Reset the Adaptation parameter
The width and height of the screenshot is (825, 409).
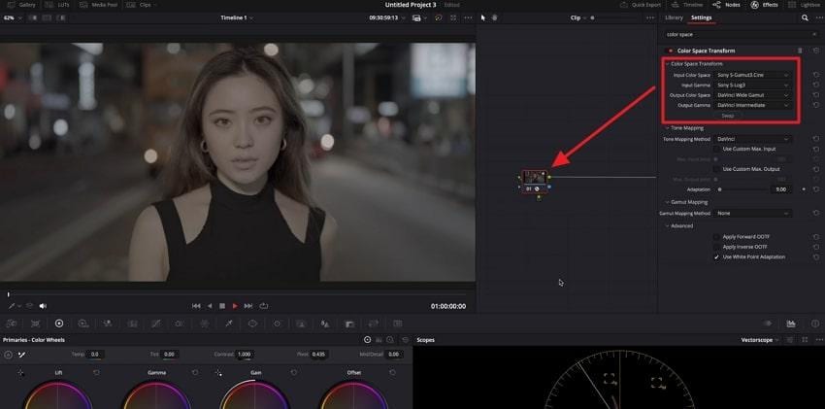click(x=815, y=189)
